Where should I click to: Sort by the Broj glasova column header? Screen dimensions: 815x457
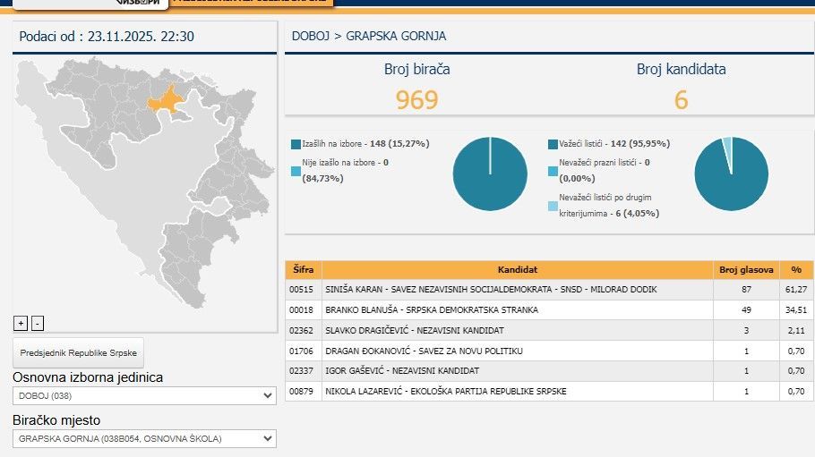[745, 270]
